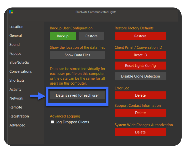Click the gray Restore configuration button
Viewport: 186px width, 150px height.
point(91,36)
